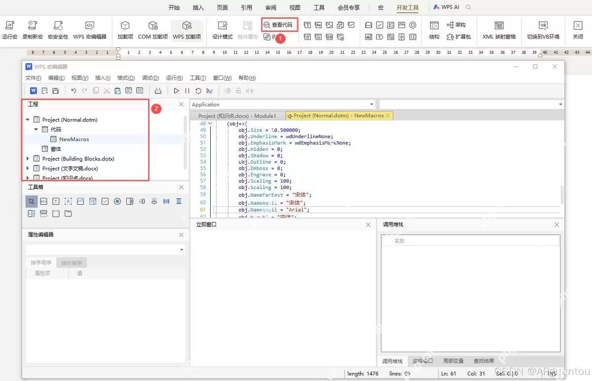Open the XML 映射窗格 pane

click(499, 30)
